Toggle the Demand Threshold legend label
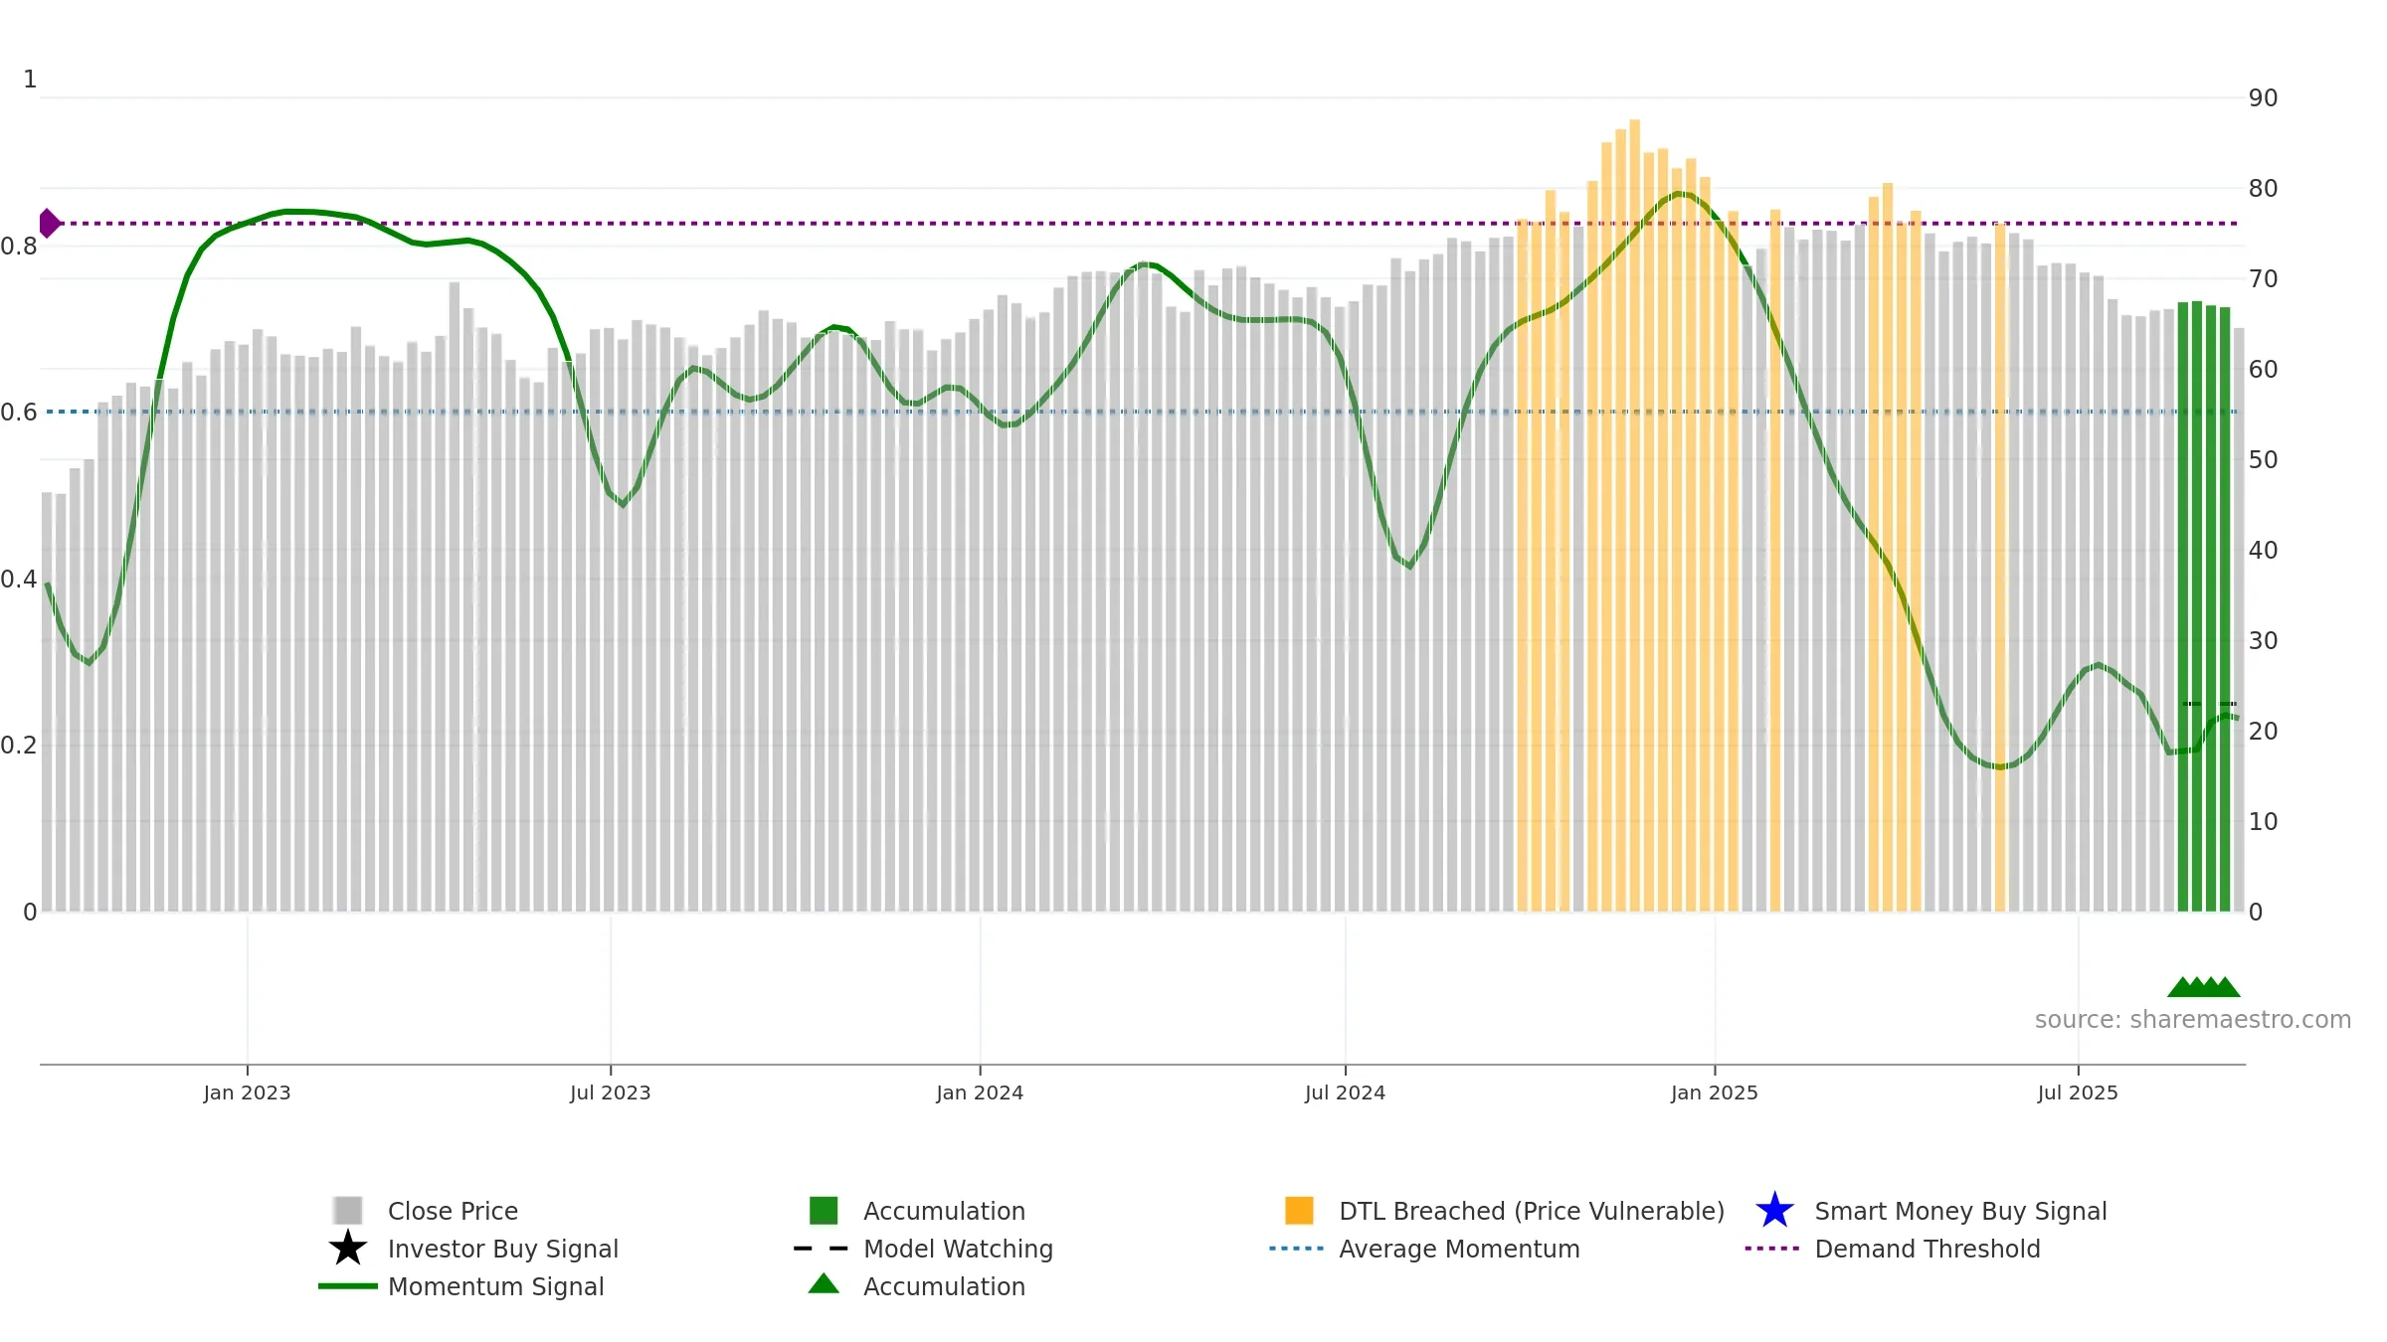Image resolution: width=2387 pixels, height=1342 pixels. tap(1928, 1249)
